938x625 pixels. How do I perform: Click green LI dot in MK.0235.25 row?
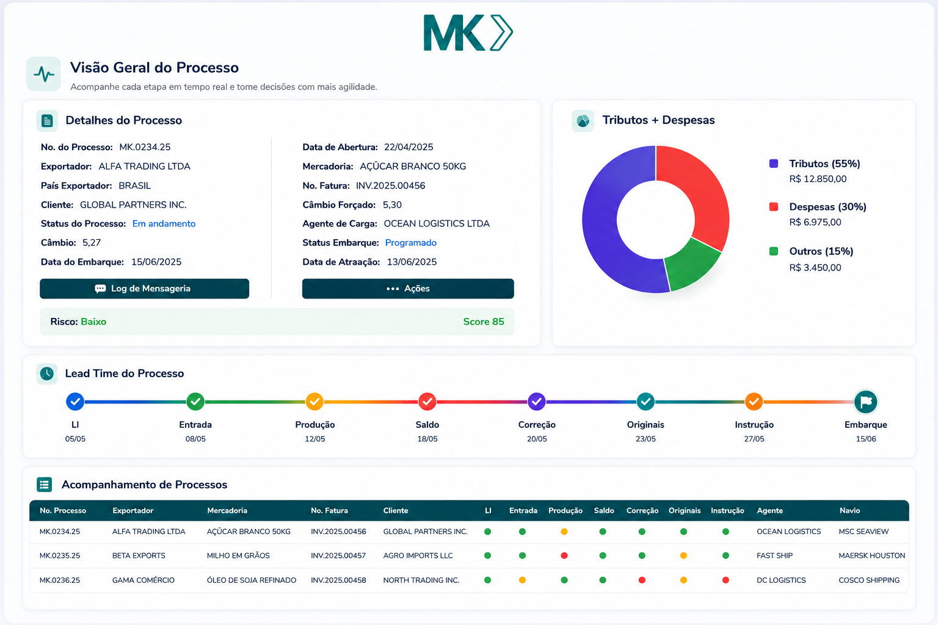[487, 555]
